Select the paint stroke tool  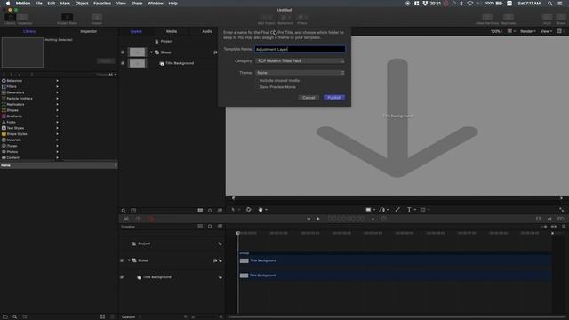(x=397, y=210)
